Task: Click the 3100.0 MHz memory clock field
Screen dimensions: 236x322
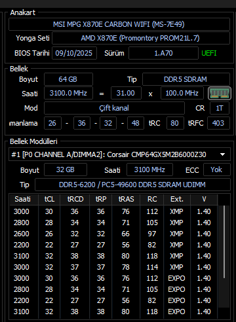Action: (x=68, y=93)
